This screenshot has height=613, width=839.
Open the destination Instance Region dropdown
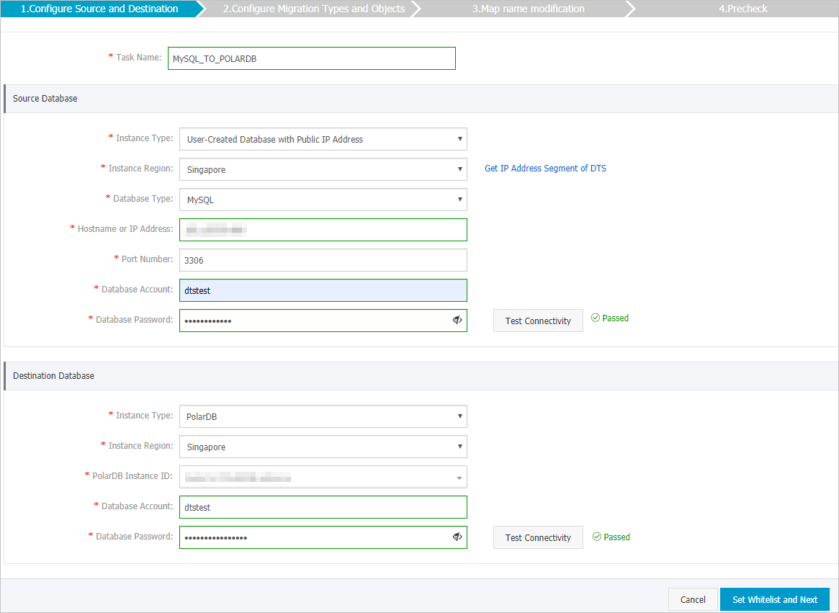(x=323, y=447)
